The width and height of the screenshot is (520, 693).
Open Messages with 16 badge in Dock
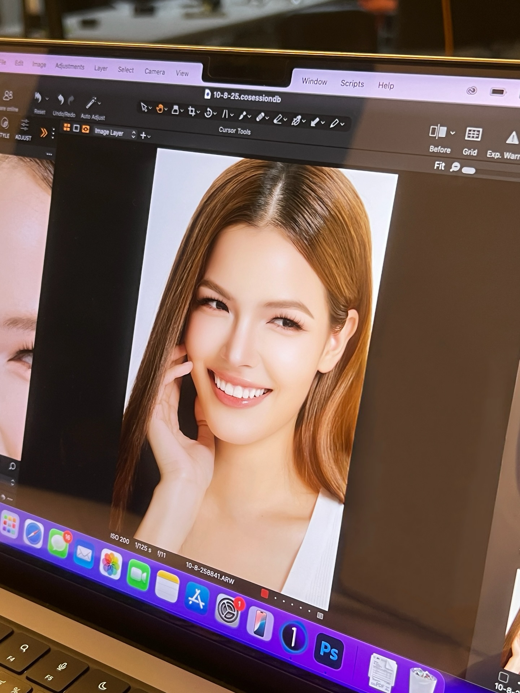coord(58,543)
